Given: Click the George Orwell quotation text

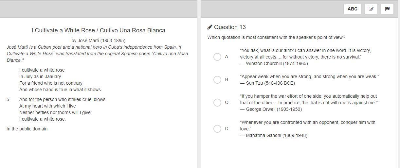Looking at the screenshot, I should (x=308, y=99).
